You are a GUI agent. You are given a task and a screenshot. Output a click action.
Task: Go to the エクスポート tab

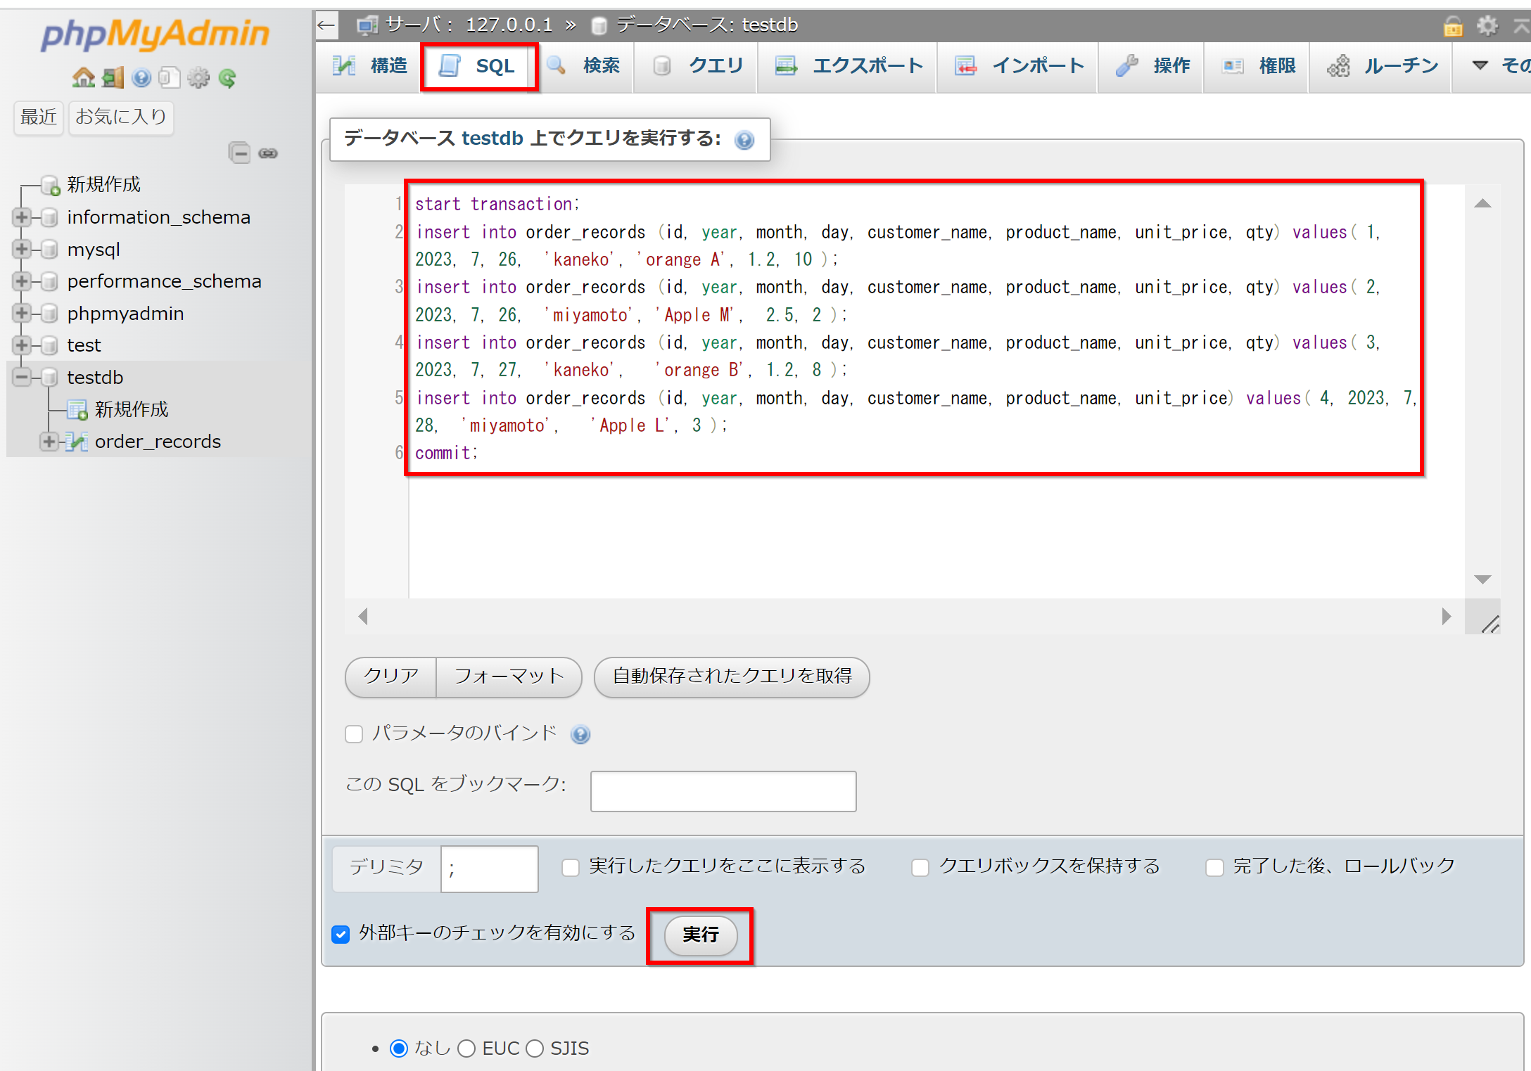click(848, 66)
